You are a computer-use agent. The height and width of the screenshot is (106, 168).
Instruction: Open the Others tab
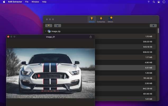point(110,20)
